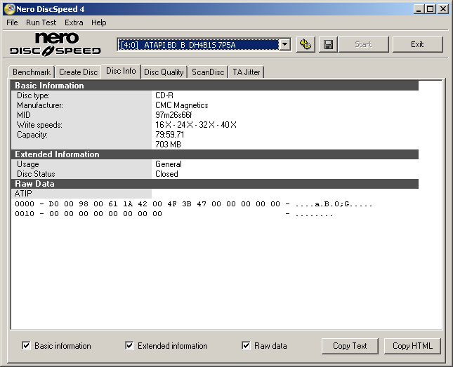Open the ScanDisc tab
Viewport: 453px width, 367px height.
point(208,72)
